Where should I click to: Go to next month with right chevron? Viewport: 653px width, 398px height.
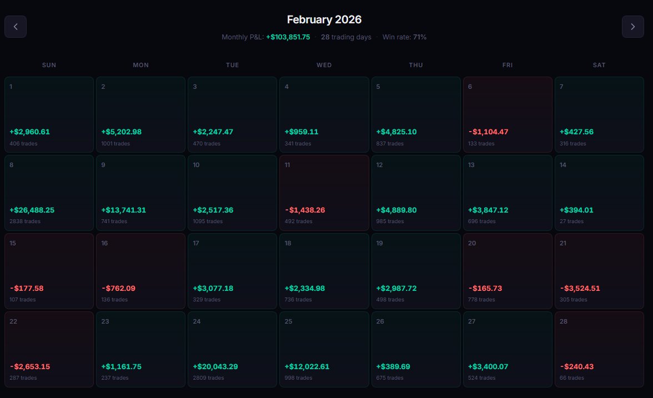coord(632,27)
